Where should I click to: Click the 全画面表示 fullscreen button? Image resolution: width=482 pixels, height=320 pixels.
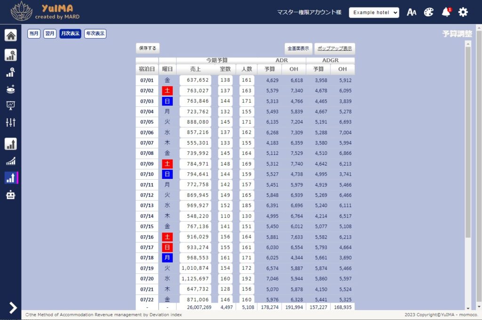pos(298,48)
